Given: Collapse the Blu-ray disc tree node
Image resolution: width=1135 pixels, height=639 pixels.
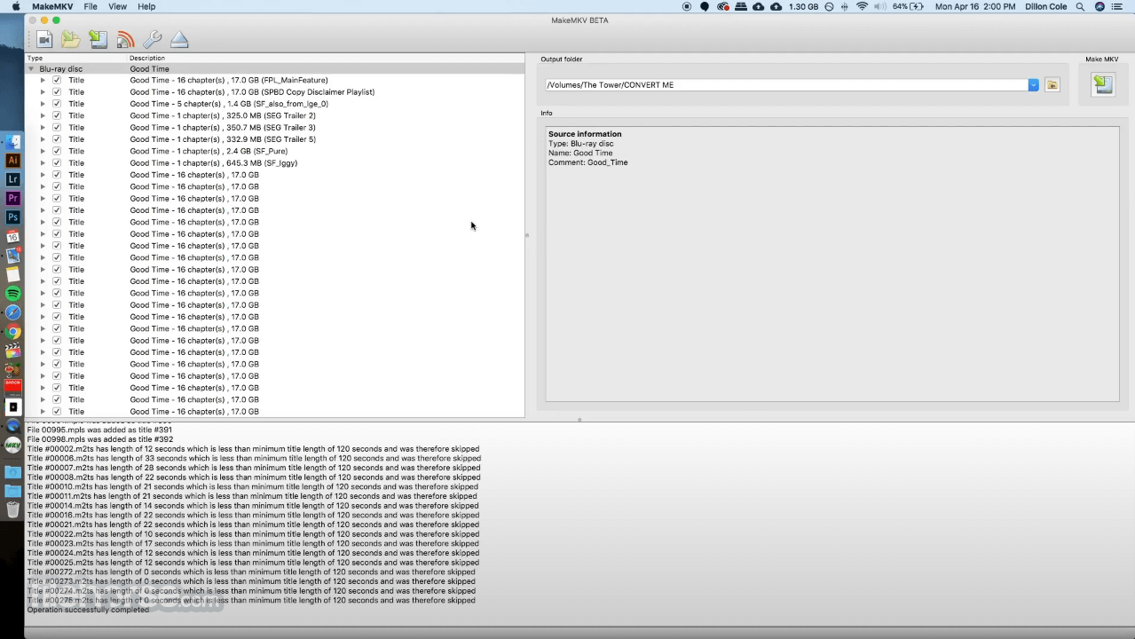Looking at the screenshot, I should click(x=31, y=68).
